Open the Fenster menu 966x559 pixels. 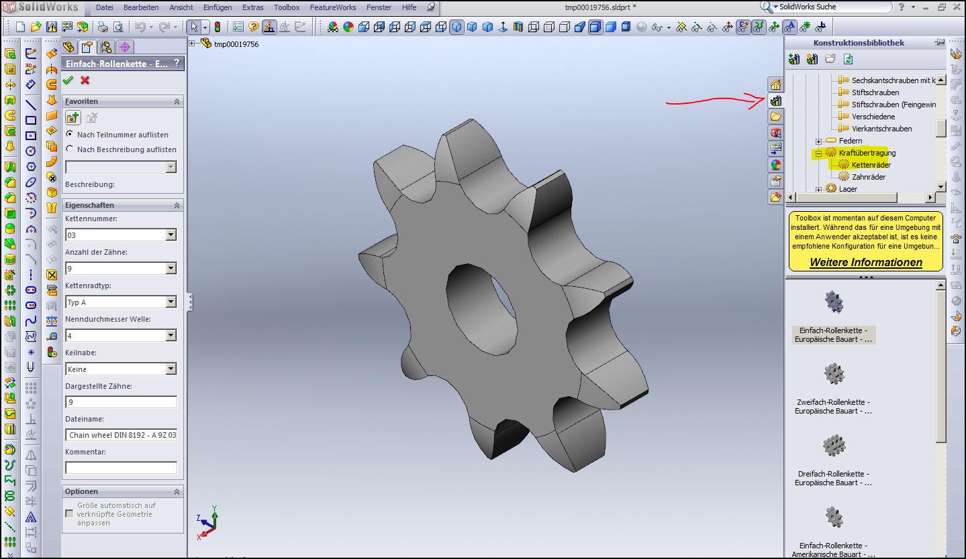tap(379, 7)
